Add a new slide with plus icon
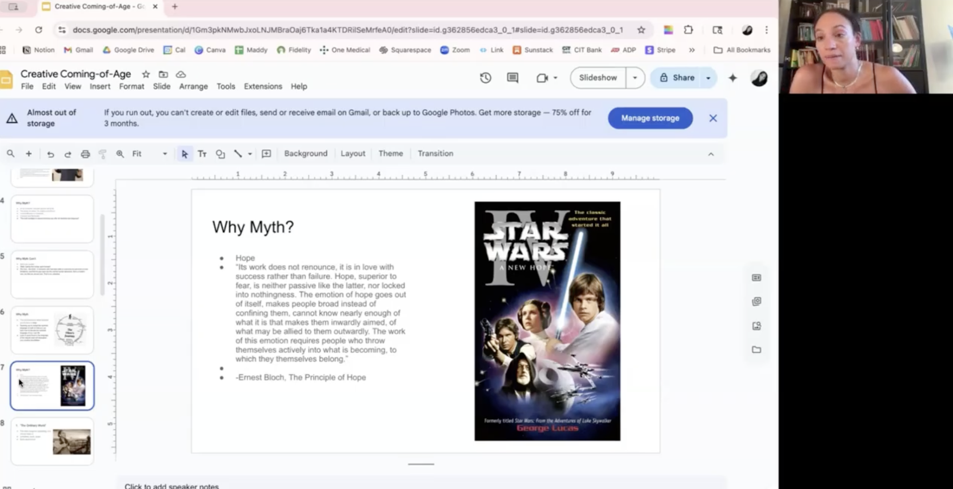 point(29,154)
